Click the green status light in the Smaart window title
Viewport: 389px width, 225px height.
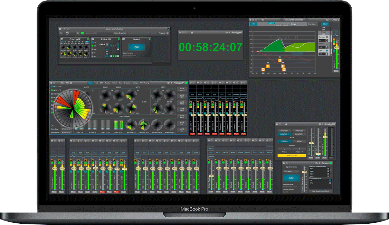tap(330, 164)
